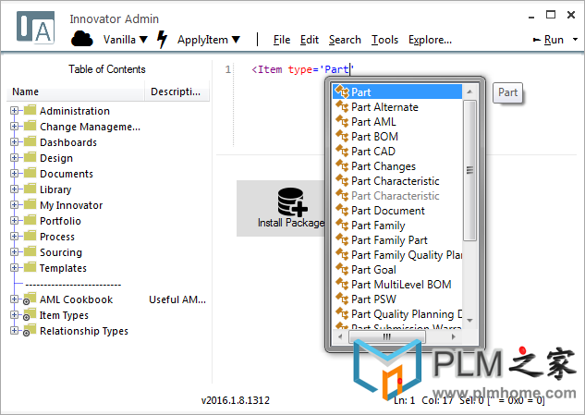The height and width of the screenshot is (415, 585).
Task: Click the icon beside Part BOM
Action: tap(342, 136)
